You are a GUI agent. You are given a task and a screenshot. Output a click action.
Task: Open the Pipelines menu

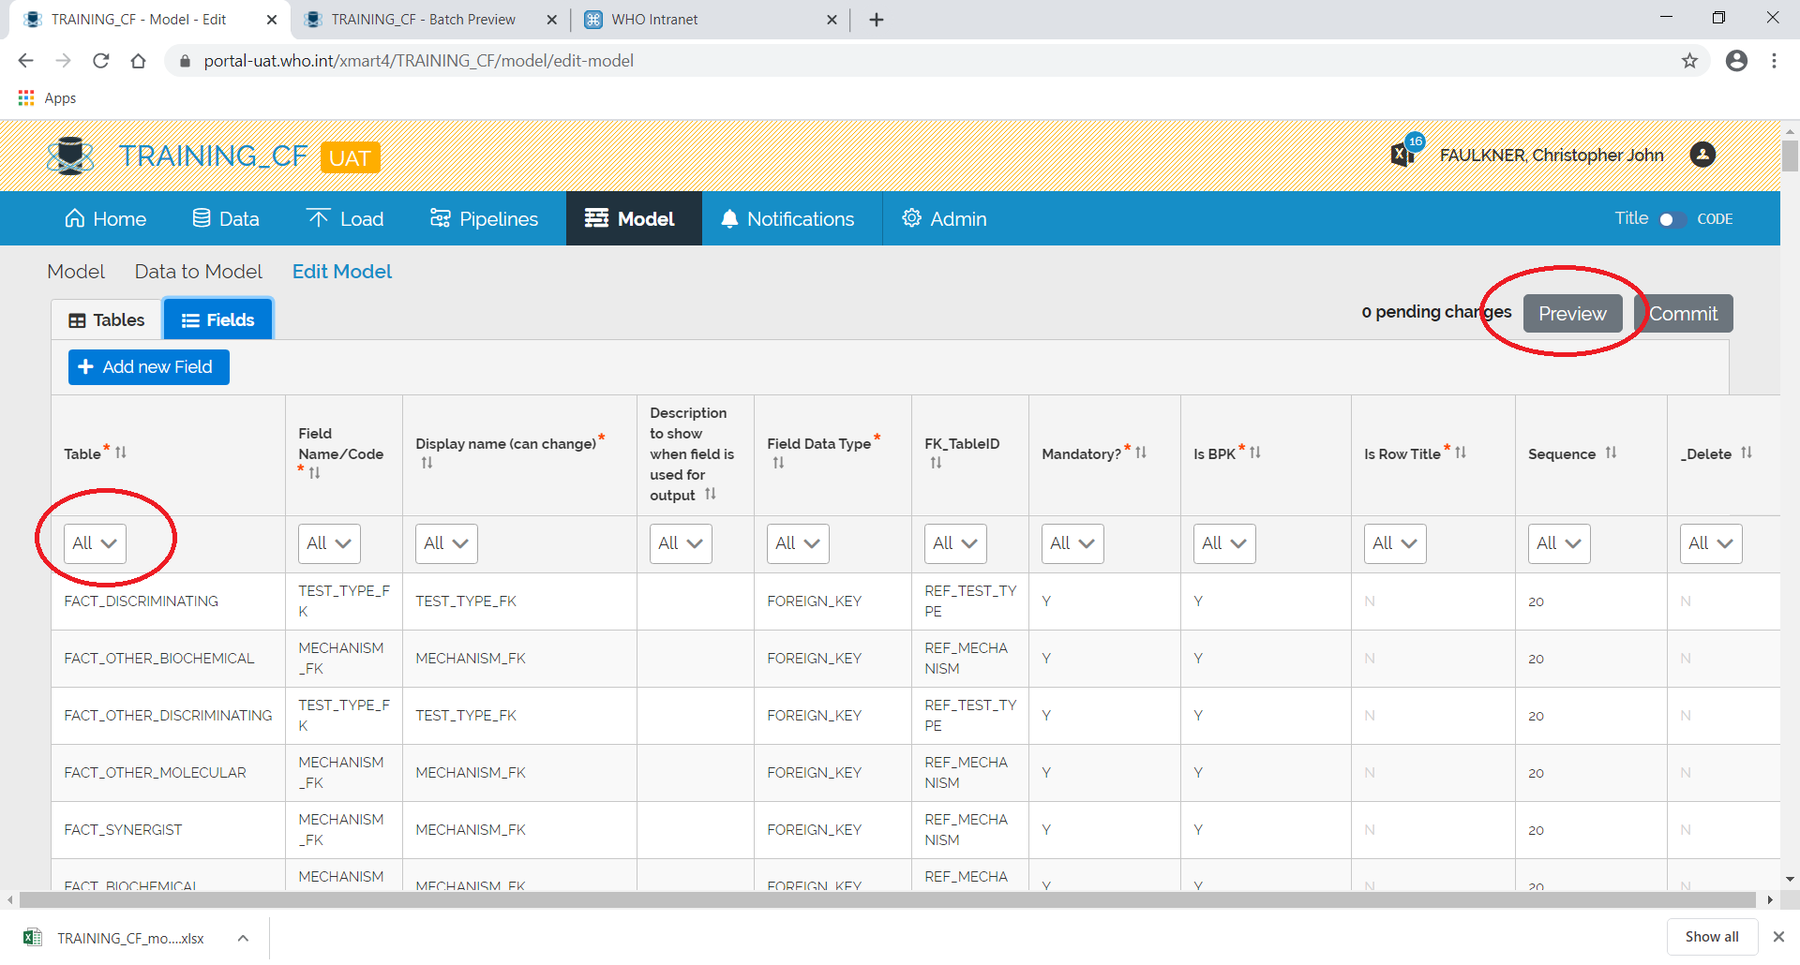pos(484,219)
